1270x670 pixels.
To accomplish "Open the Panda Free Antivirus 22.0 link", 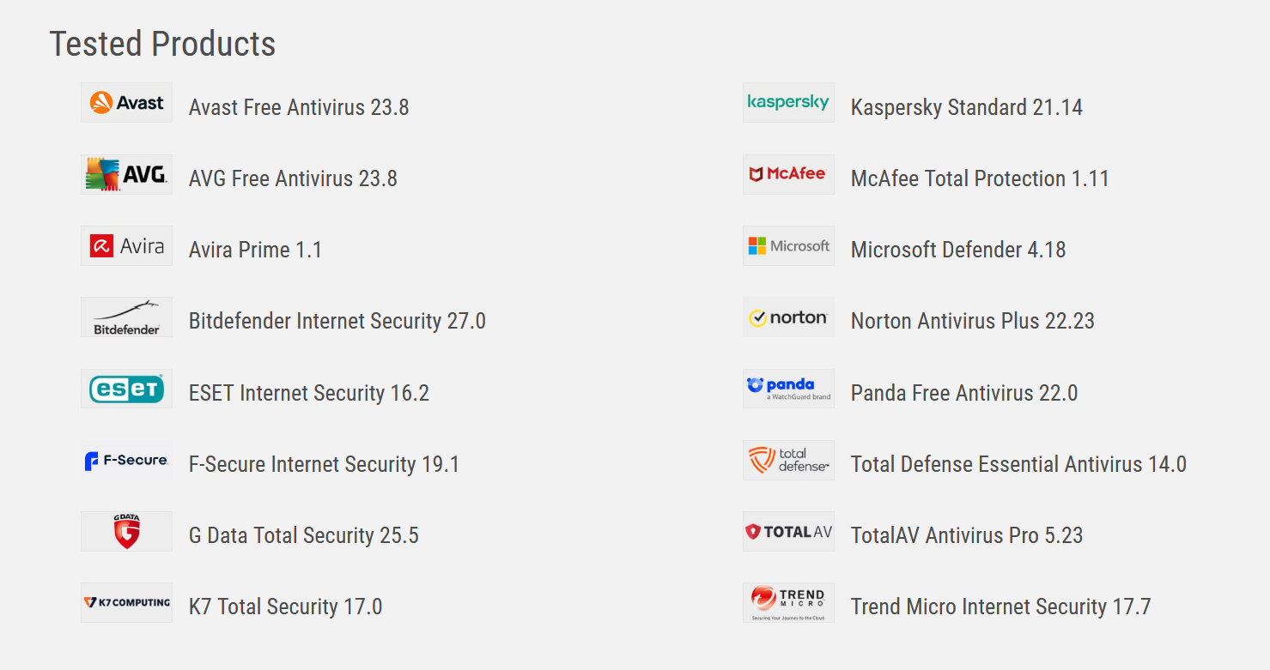I will click(x=963, y=393).
